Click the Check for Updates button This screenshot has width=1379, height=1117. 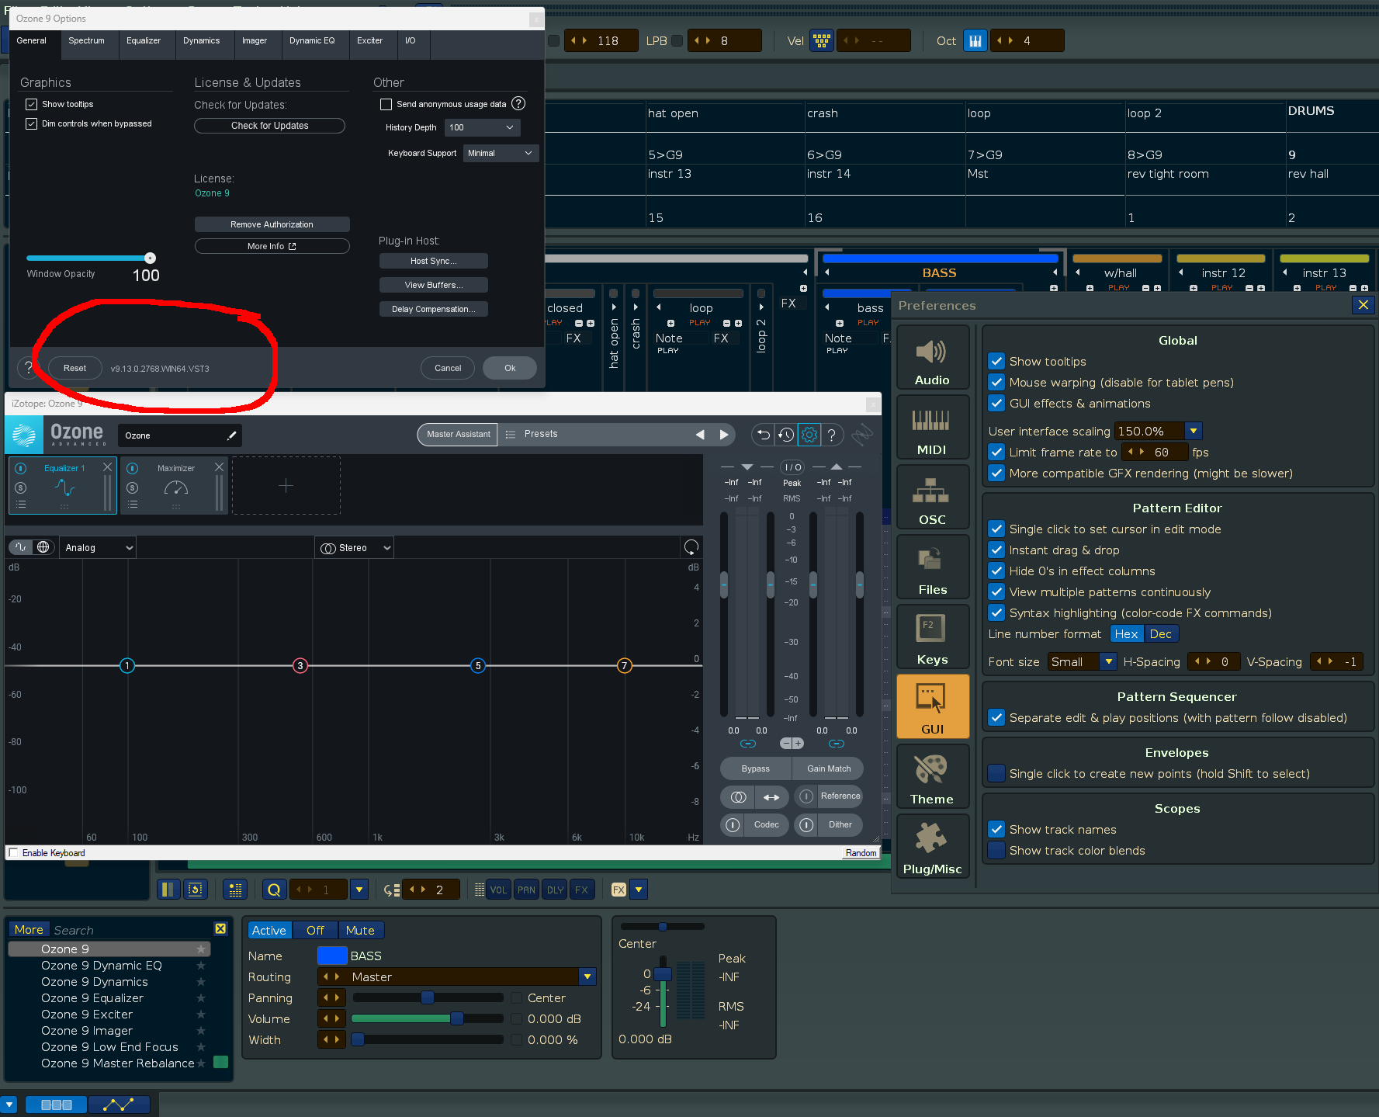click(269, 126)
